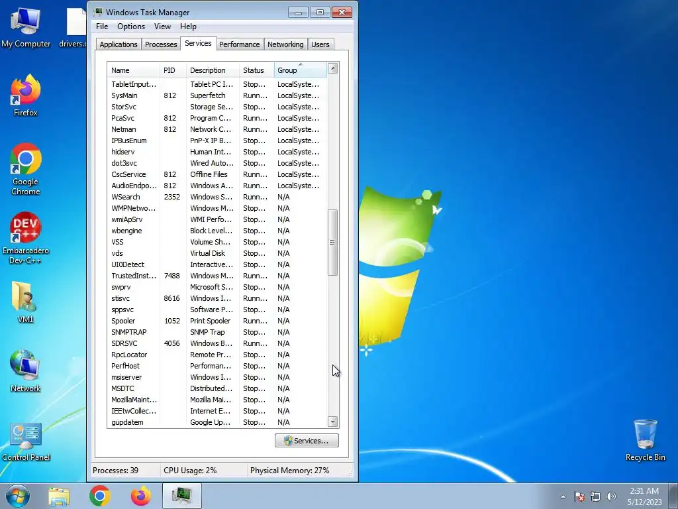Click the scrollbar down arrow
This screenshot has height=509, width=678.
pyautogui.click(x=332, y=422)
